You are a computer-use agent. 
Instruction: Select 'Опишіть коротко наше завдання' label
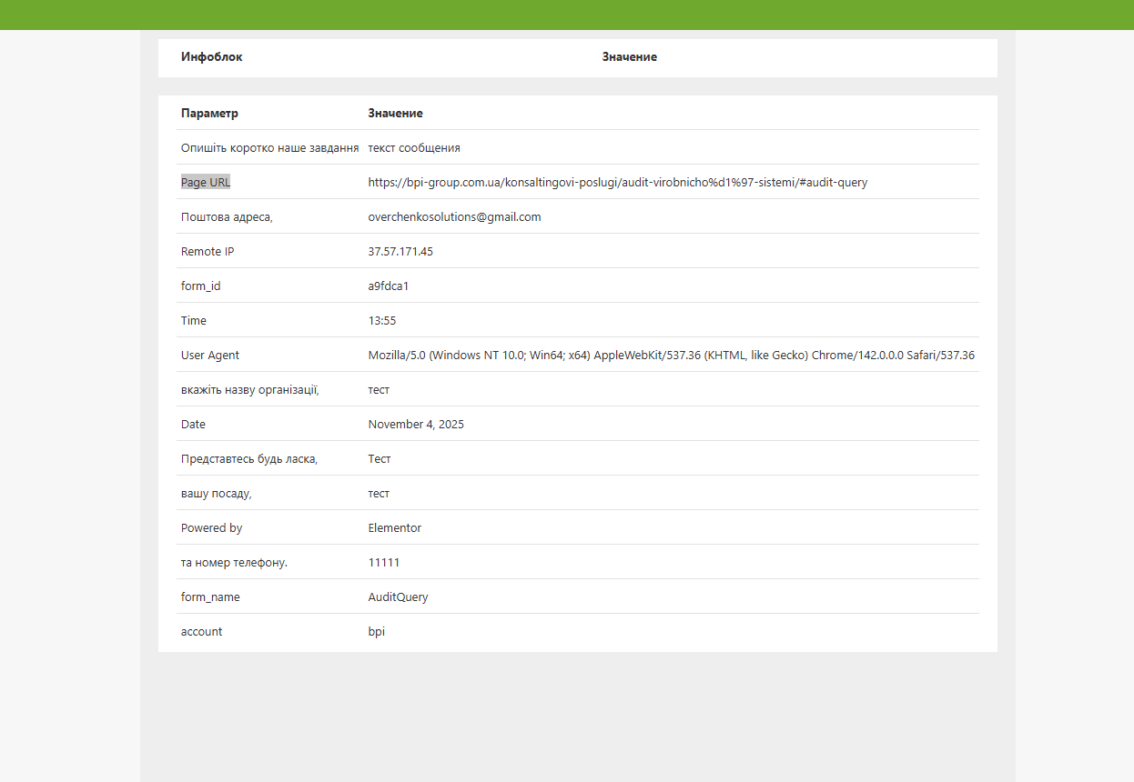[x=270, y=148]
